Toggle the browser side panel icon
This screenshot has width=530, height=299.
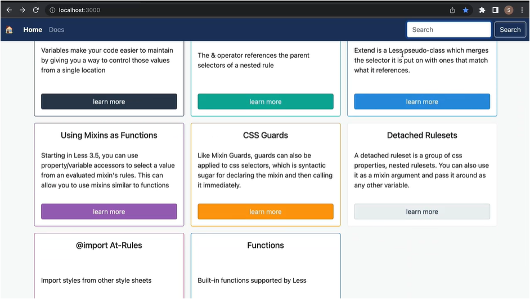pyautogui.click(x=495, y=10)
